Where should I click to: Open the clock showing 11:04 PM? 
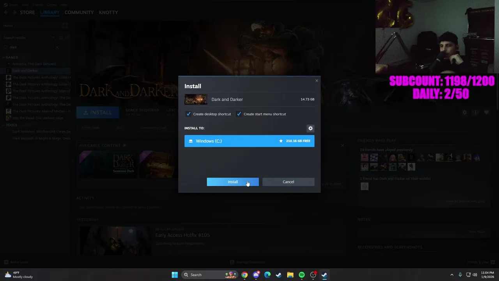487,275
